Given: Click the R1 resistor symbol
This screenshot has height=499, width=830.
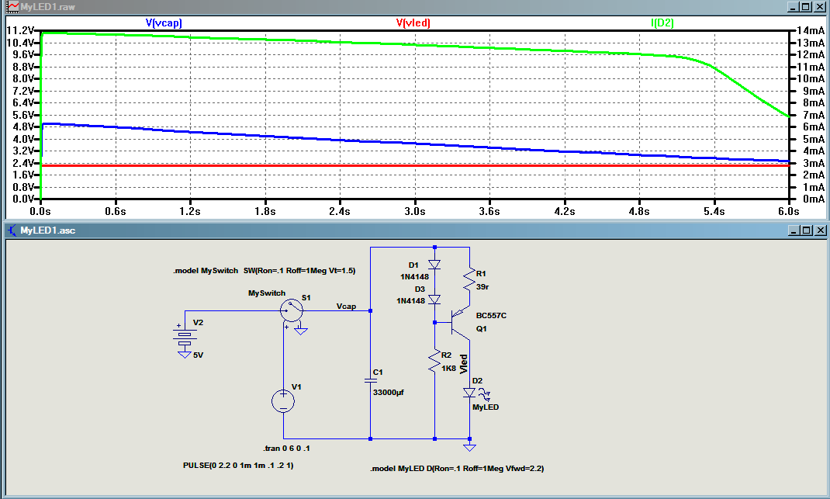Looking at the screenshot, I should 469,280.
